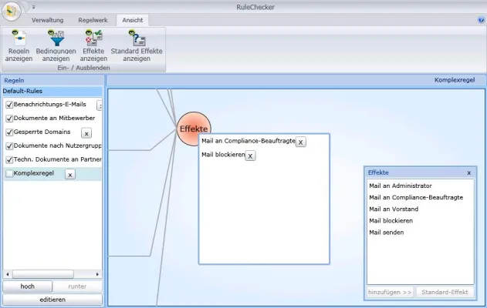Click the blue help icon at top right
Viewport: 487px width, 308px height.
481,20
